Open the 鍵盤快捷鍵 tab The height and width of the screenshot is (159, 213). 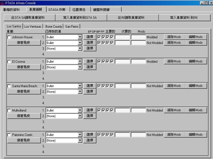pos(102,9)
